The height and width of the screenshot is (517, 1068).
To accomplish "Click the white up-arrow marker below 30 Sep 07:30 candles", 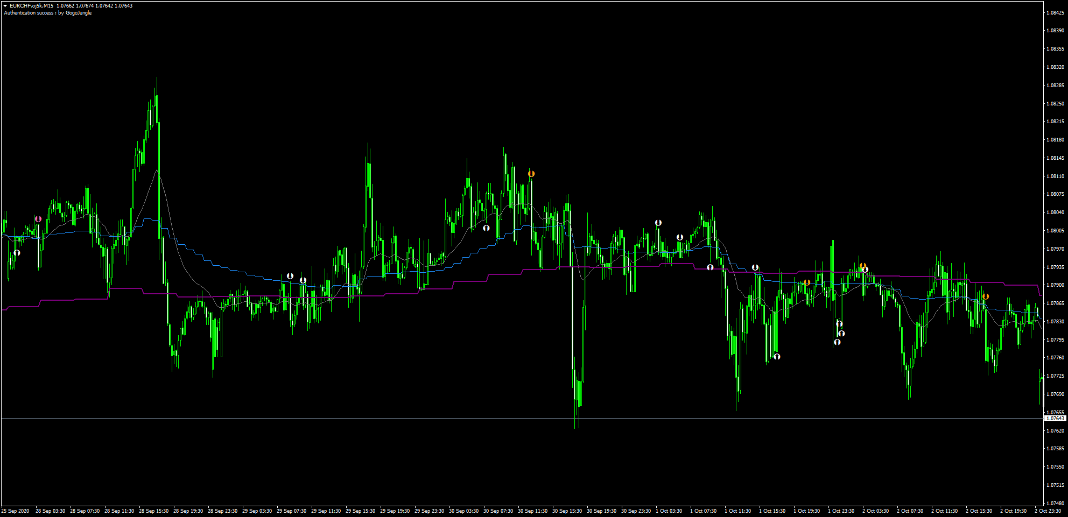I will (x=486, y=228).
